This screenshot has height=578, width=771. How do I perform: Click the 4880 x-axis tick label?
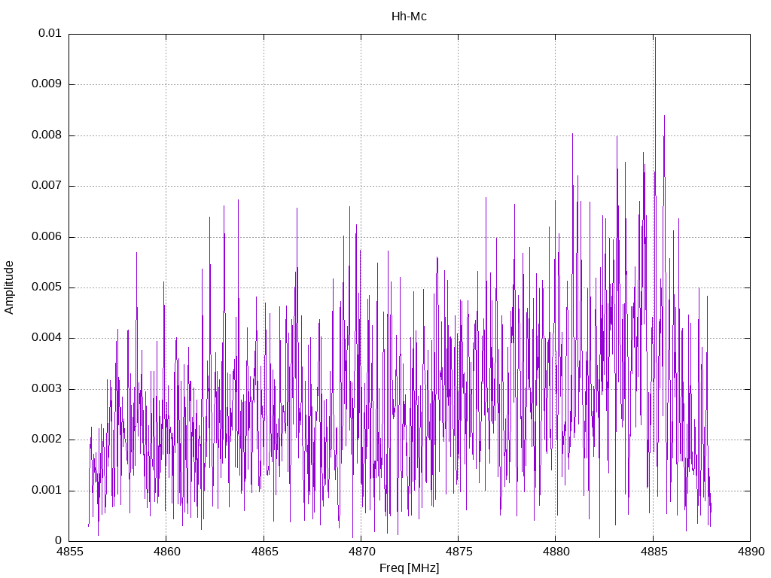(x=556, y=552)
